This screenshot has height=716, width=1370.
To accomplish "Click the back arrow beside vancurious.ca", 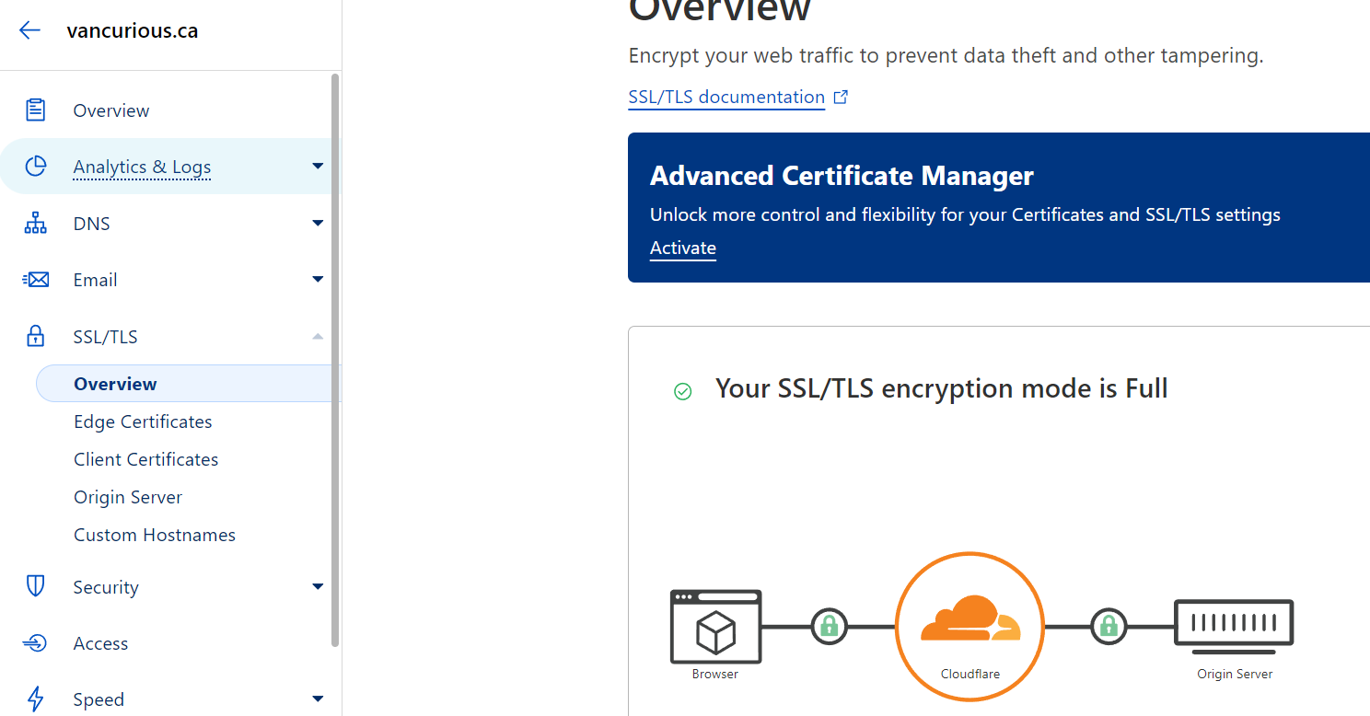I will click(x=29, y=30).
